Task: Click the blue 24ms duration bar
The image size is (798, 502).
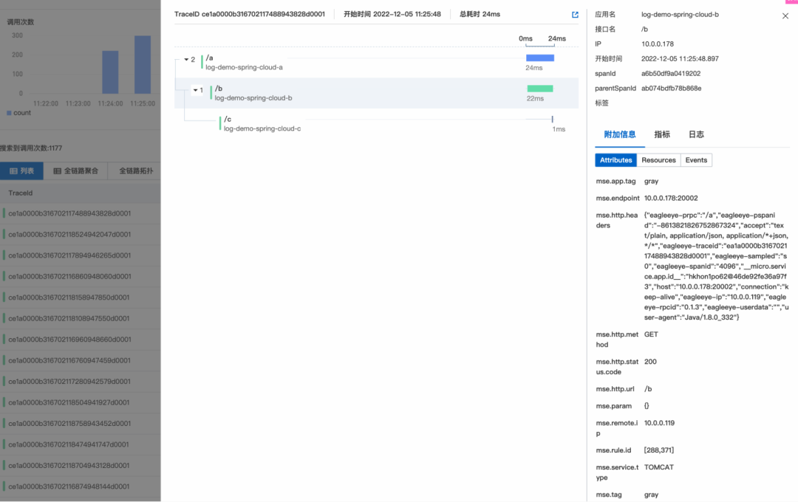Action: pyautogui.click(x=540, y=58)
